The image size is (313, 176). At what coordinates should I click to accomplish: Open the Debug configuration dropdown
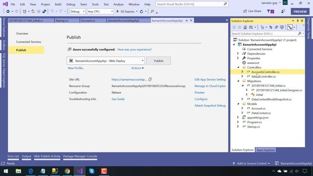(x=77, y=12)
